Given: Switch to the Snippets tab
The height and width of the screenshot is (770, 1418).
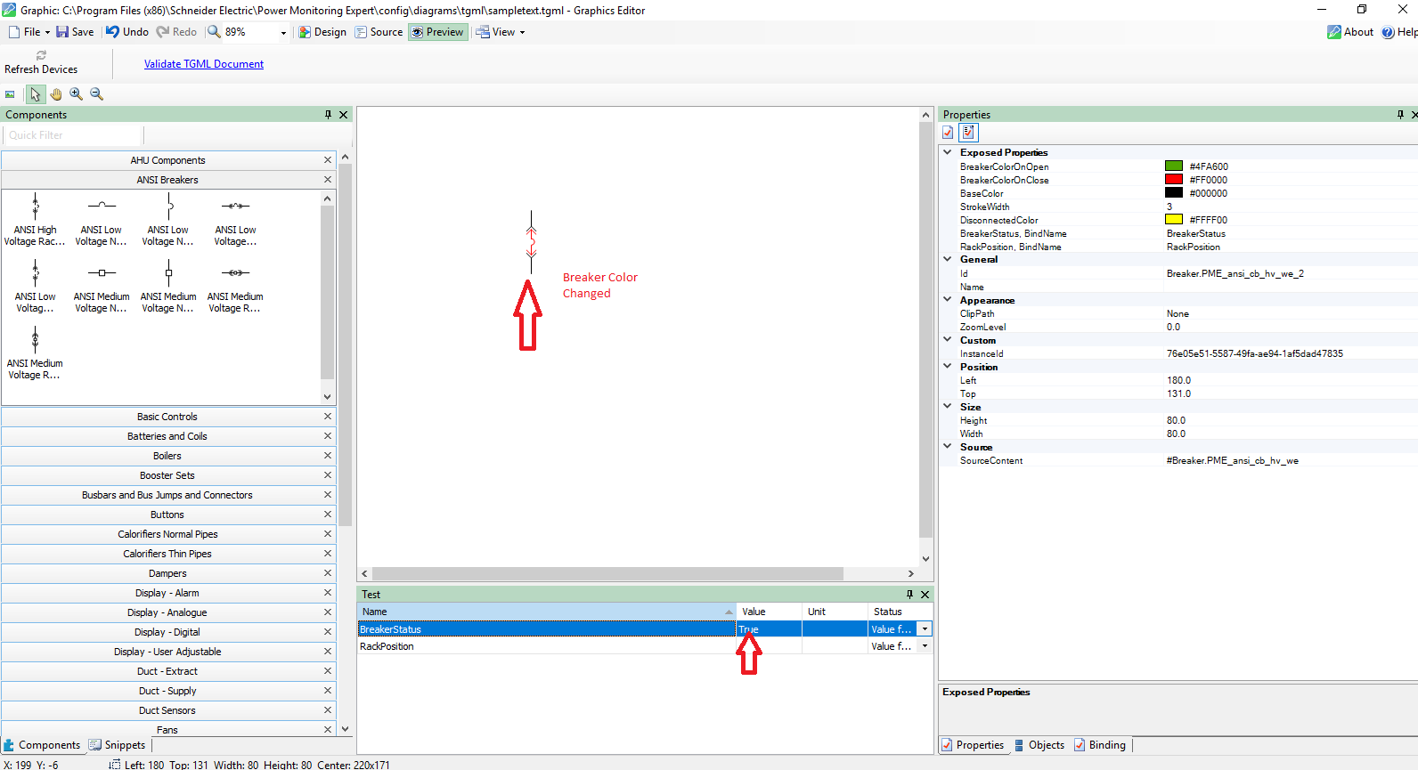Looking at the screenshot, I should (118, 745).
